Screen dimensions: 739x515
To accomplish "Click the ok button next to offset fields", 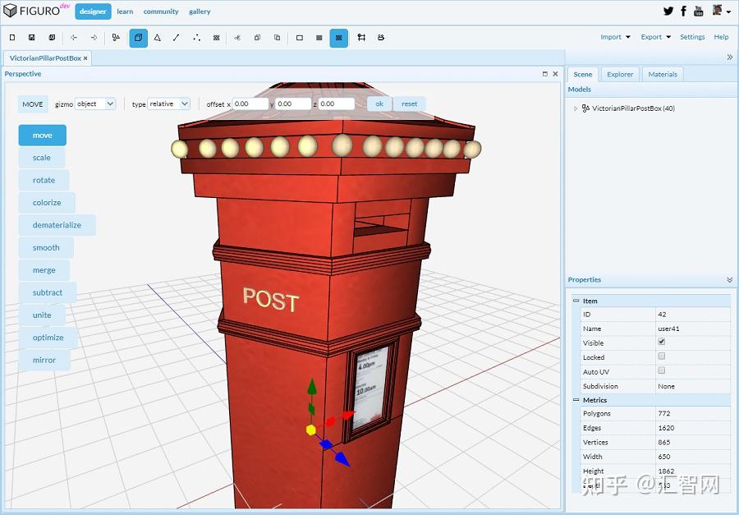I will [379, 103].
